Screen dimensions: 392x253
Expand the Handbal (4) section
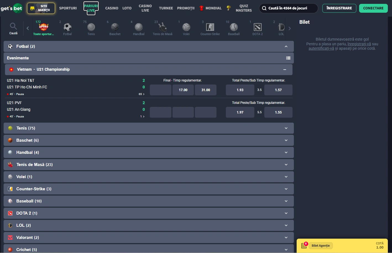pos(149,152)
